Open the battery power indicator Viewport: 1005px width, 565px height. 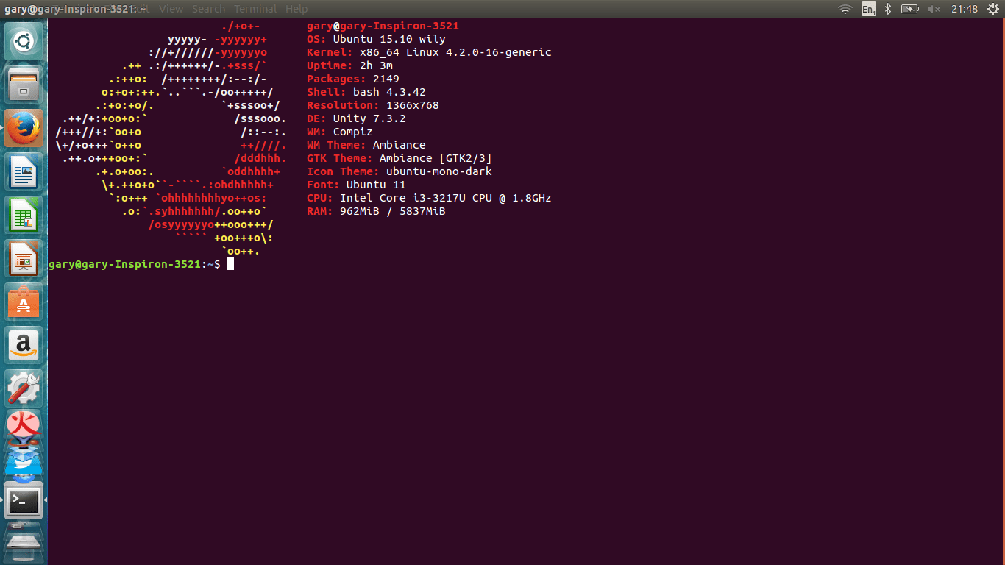coord(910,9)
